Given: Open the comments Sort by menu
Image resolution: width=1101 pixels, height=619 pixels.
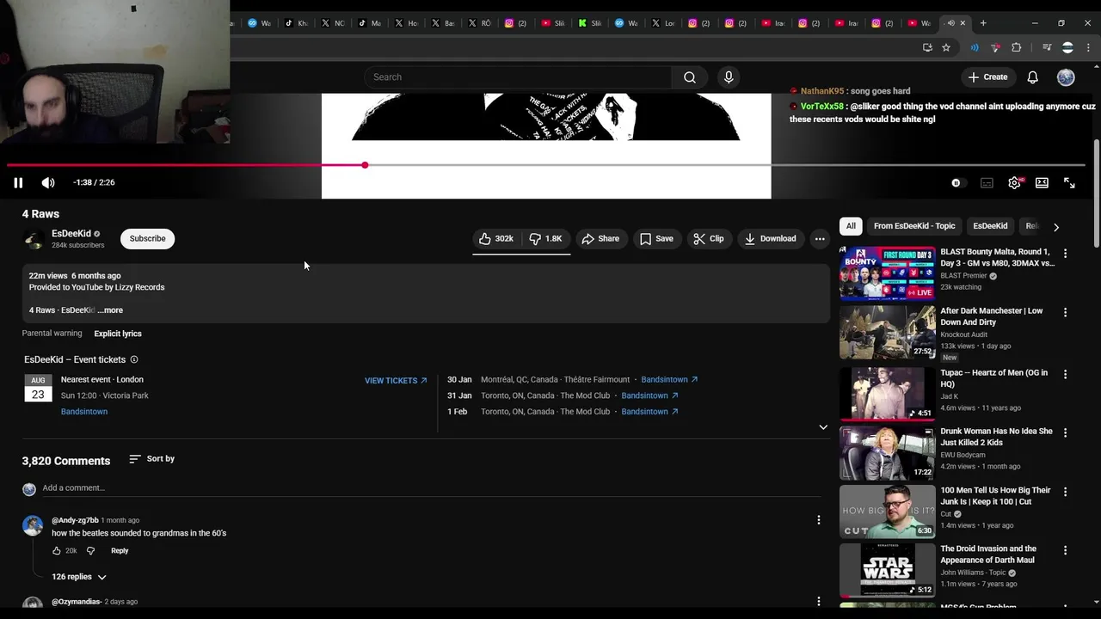Looking at the screenshot, I should pos(151,459).
